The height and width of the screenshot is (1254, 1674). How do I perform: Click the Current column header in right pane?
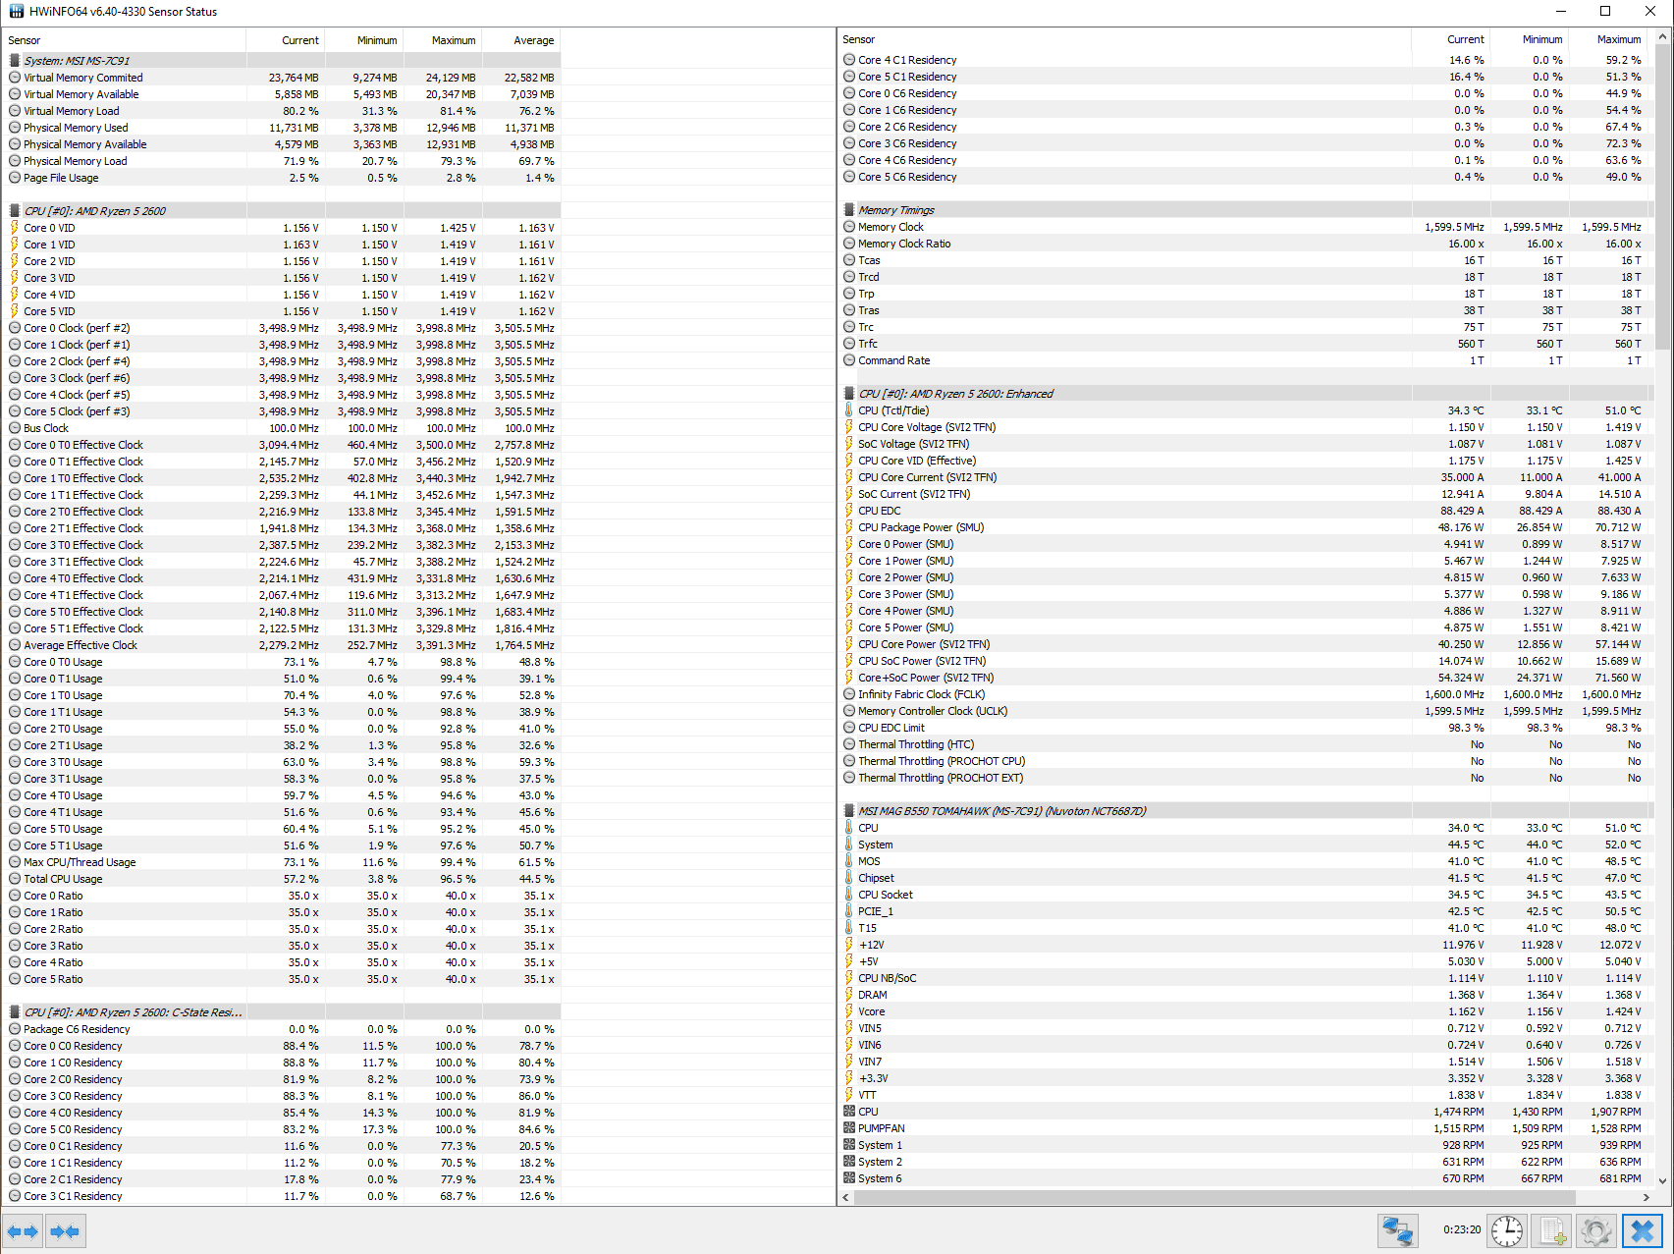[x=1450, y=39]
